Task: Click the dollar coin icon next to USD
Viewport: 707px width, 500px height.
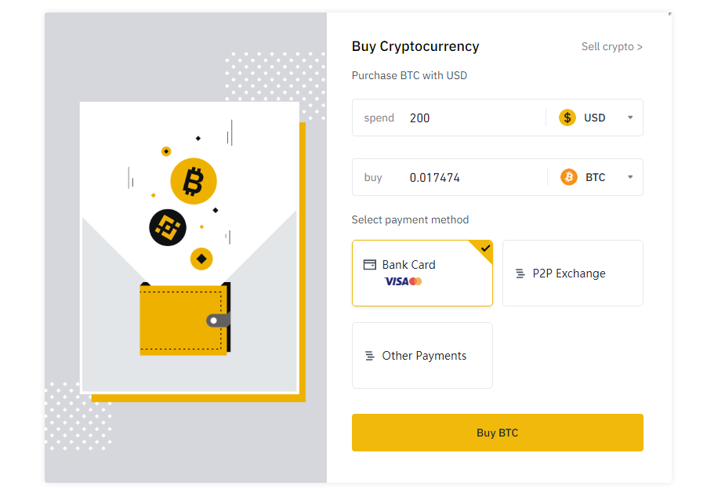Action: (x=567, y=118)
